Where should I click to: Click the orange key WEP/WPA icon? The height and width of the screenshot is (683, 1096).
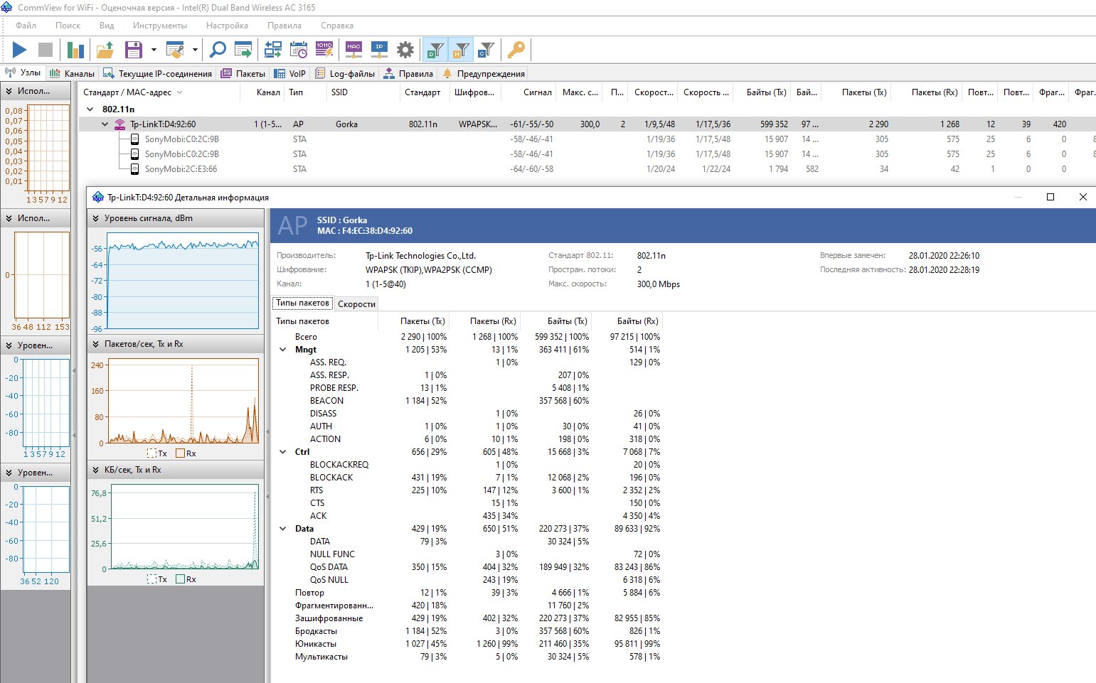pos(516,50)
